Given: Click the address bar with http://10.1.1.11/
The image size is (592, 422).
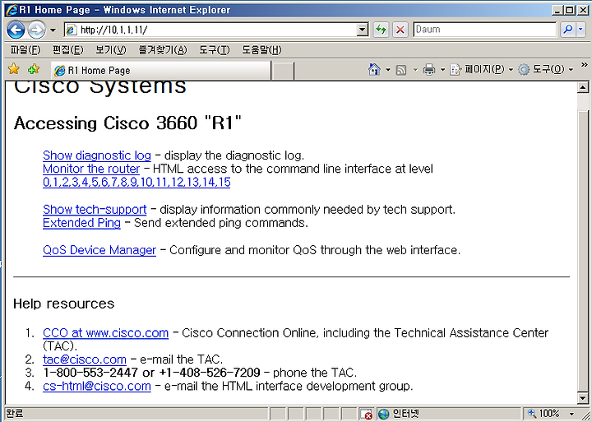Looking at the screenshot, I should 211,30.
